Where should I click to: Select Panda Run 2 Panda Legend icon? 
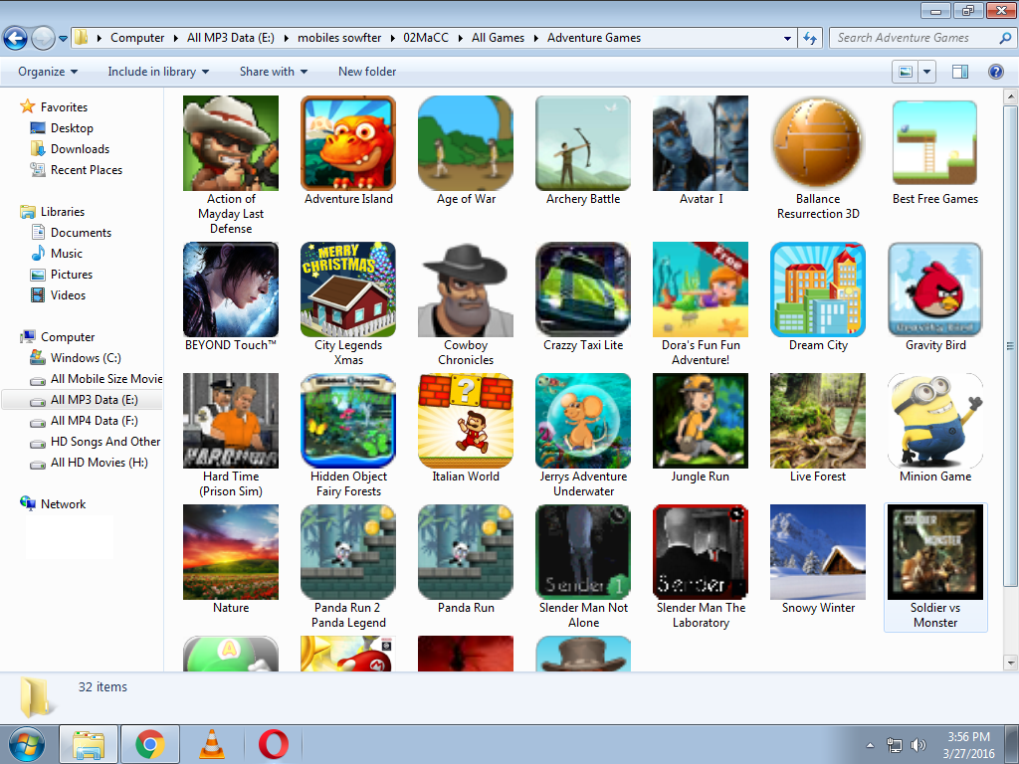tap(348, 551)
